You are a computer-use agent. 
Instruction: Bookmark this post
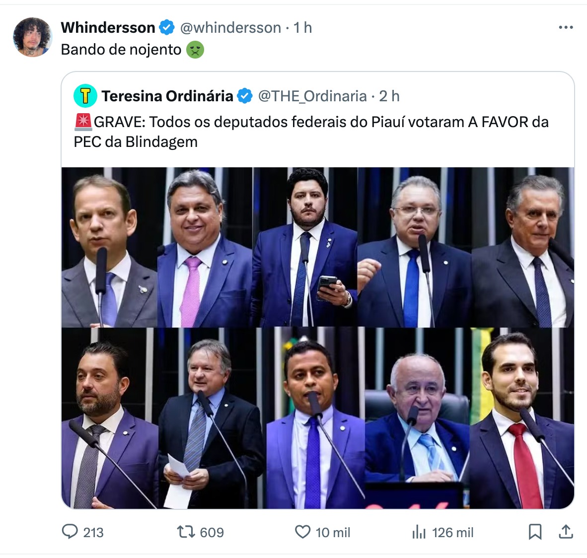pos(535,532)
